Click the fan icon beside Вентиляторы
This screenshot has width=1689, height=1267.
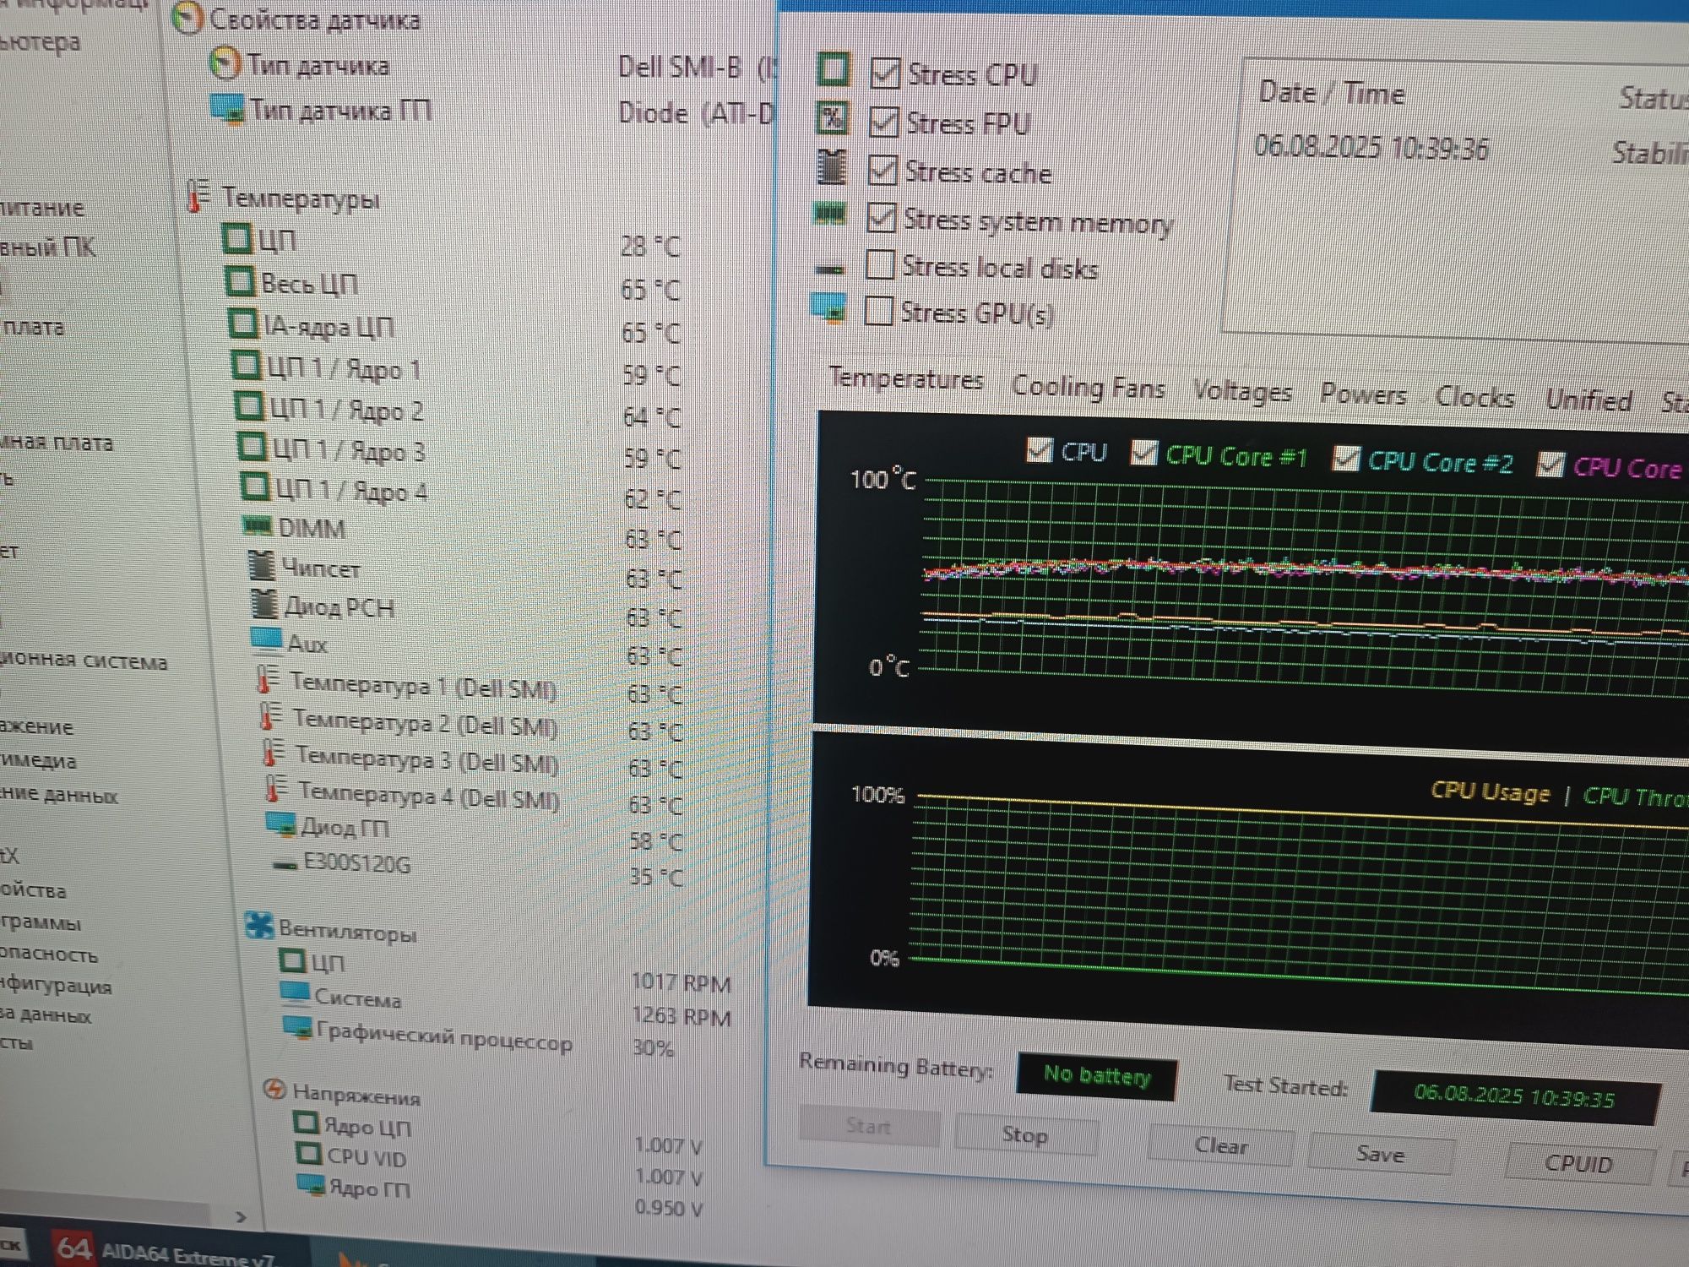[x=259, y=925]
